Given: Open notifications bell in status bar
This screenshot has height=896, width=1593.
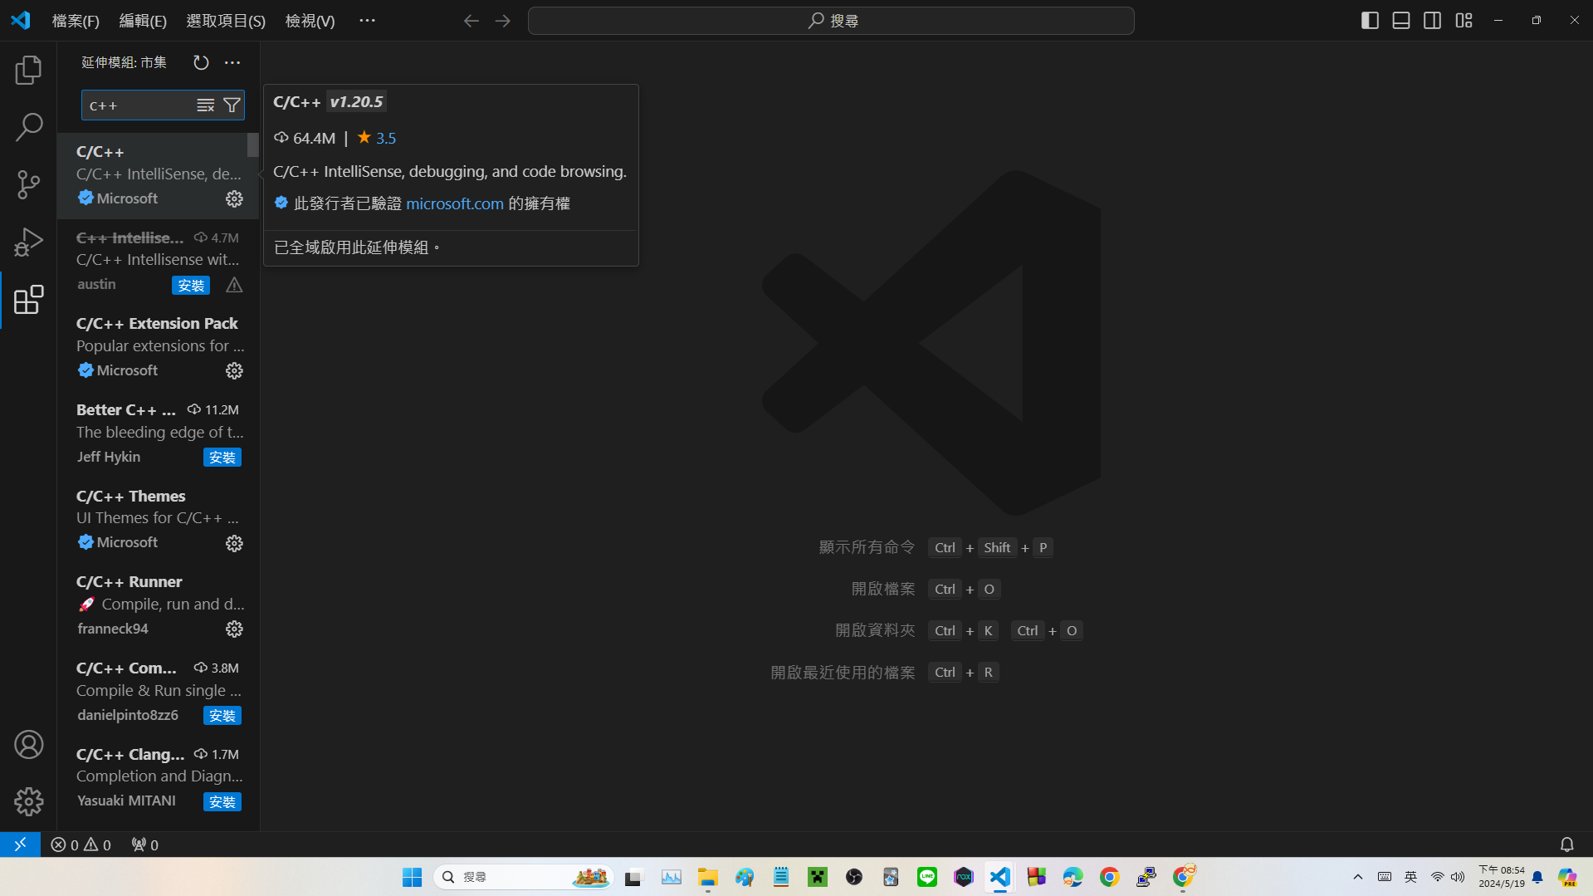Looking at the screenshot, I should 1566,845.
